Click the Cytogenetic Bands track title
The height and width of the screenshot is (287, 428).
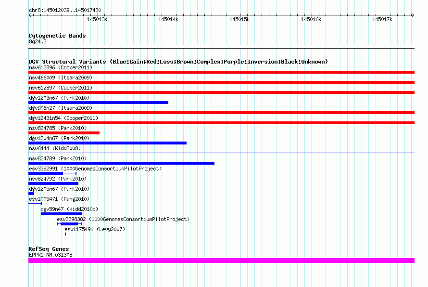point(57,36)
